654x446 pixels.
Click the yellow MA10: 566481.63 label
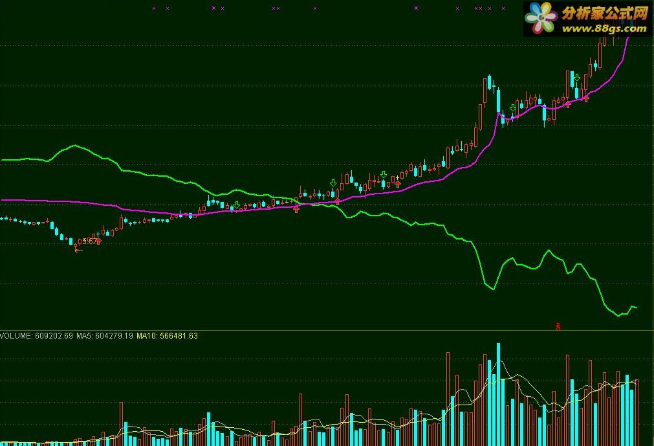pos(168,336)
